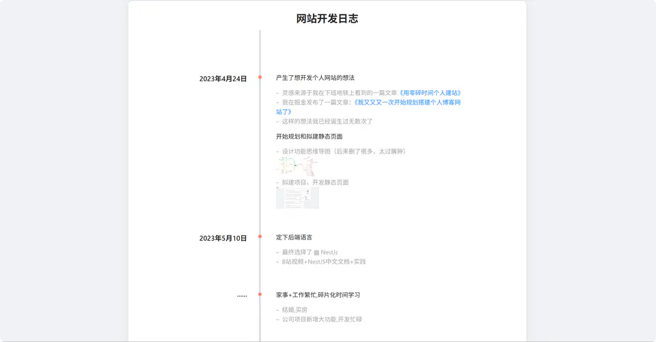Click the line 设计功能思维导图
Image resolution: width=656 pixels, height=342 pixels.
(341, 152)
